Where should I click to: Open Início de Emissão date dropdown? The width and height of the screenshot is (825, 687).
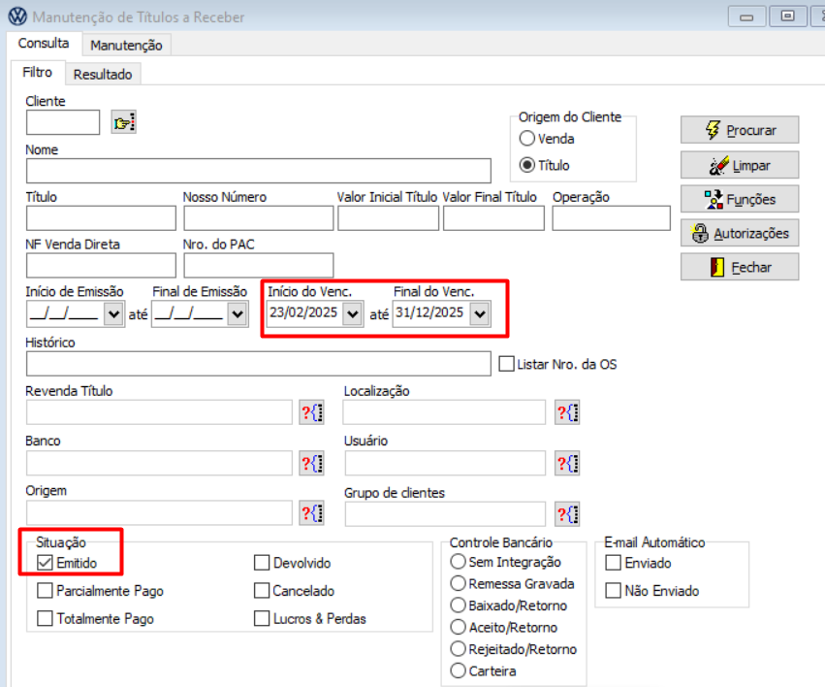[113, 314]
